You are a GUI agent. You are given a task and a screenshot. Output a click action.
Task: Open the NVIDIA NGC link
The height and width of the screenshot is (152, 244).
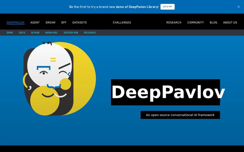coord(52,32)
